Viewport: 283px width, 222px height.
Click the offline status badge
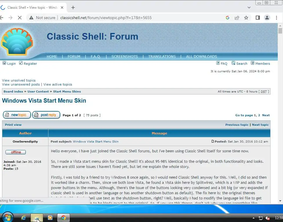point(16,152)
